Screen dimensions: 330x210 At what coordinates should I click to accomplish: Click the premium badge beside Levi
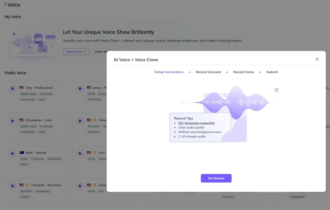[94, 153]
